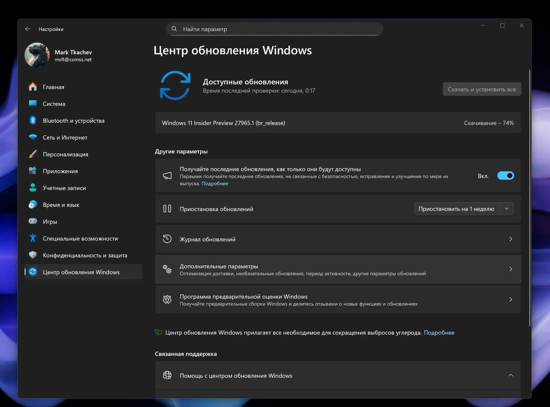Click the Центр обновления Windows sync icon
Screen dimensions: 550x407
pos(33,272)
